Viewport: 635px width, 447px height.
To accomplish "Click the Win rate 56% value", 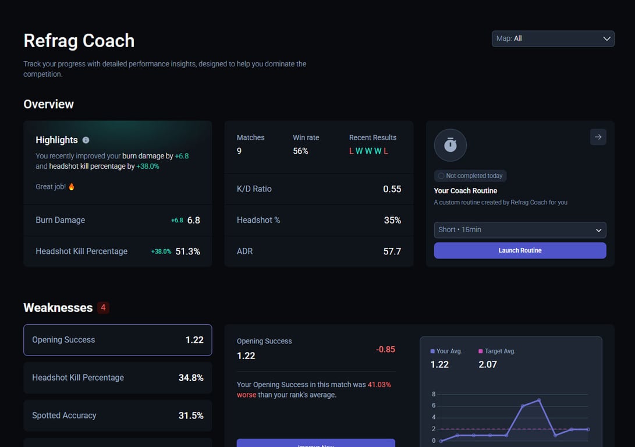I will click(300, 151).
